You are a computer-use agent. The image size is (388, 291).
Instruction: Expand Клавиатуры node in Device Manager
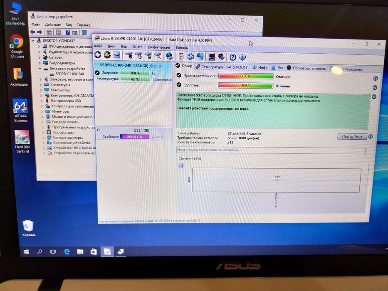(x=41, y=85)
